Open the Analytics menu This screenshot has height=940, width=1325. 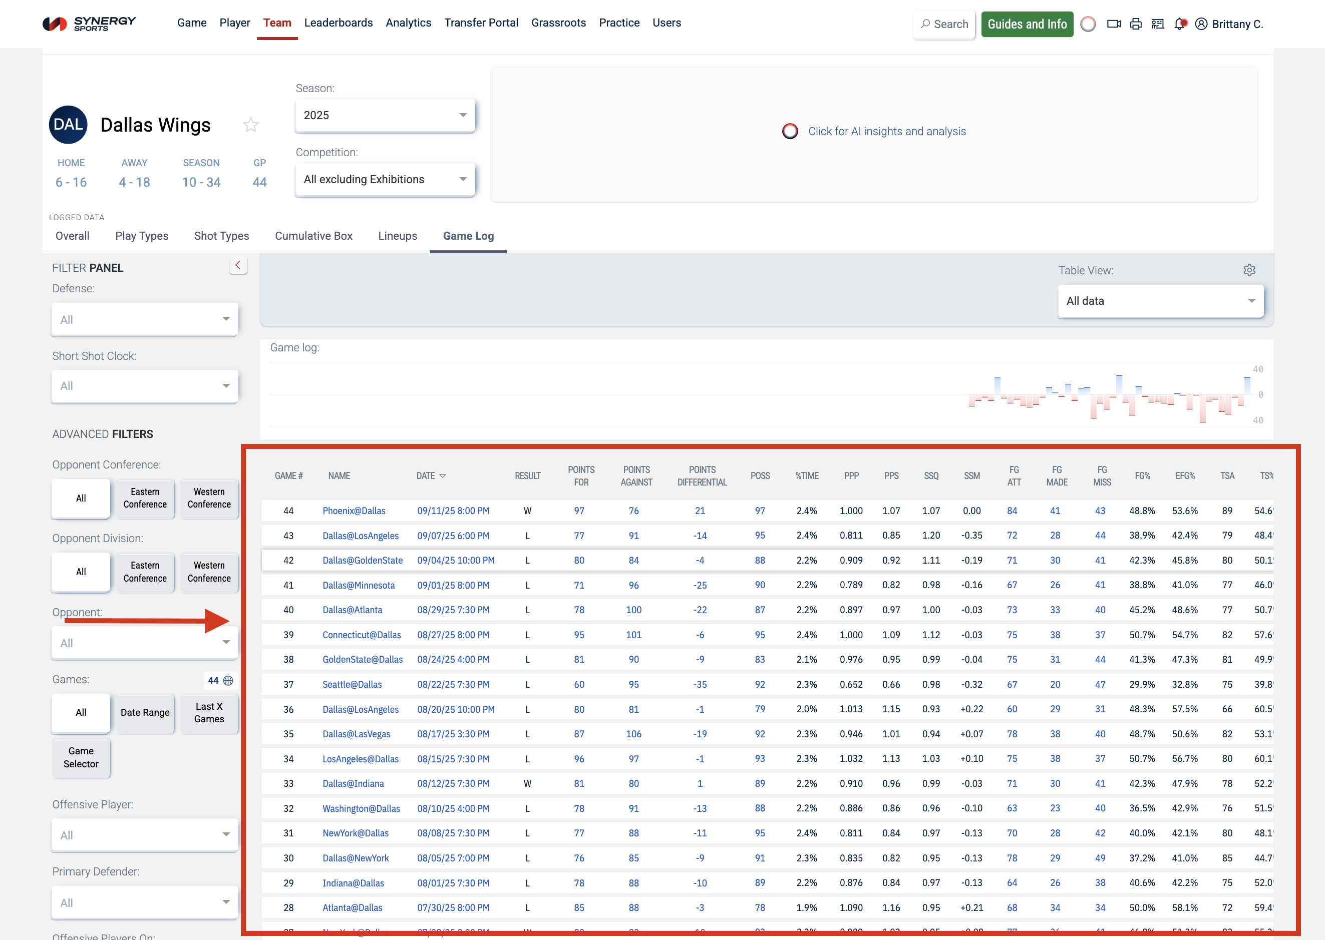(408, 23)
